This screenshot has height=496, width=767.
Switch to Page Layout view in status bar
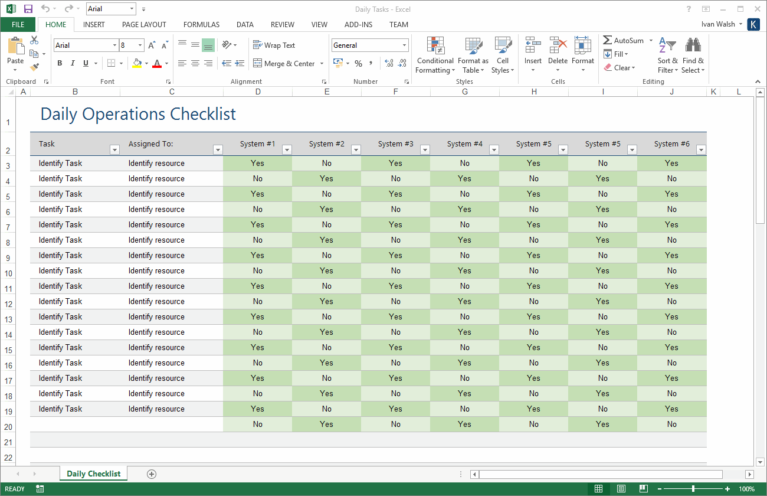pyautogui.click(x=621, y=488)
